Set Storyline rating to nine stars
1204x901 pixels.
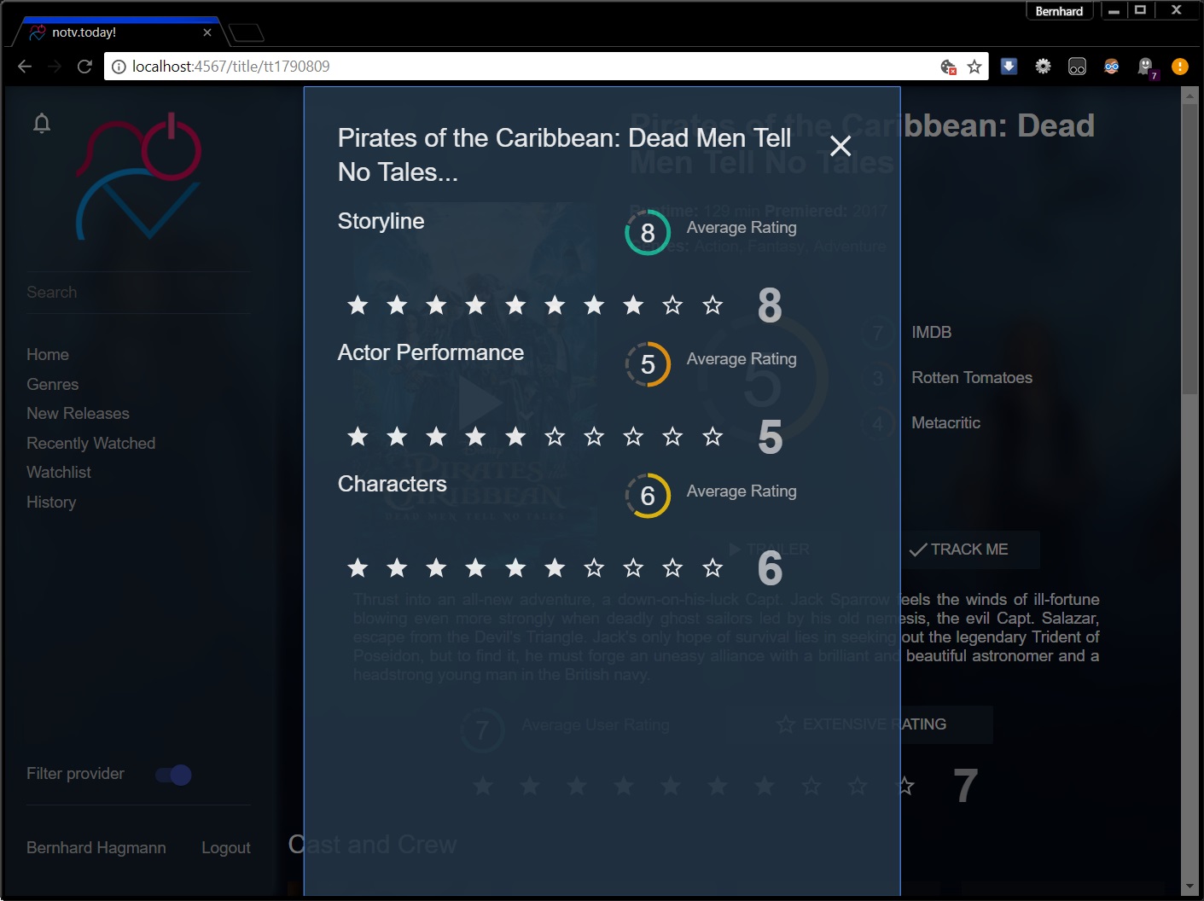coord(672,305)
